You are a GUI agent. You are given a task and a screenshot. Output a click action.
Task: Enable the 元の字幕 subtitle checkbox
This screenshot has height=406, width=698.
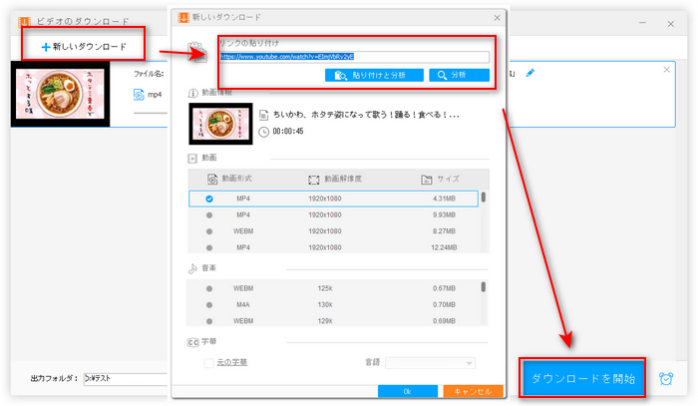209,362
